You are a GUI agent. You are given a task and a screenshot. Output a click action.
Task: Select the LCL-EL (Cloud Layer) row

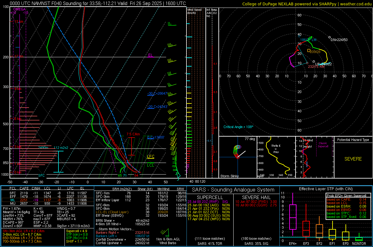click(141, 212)
